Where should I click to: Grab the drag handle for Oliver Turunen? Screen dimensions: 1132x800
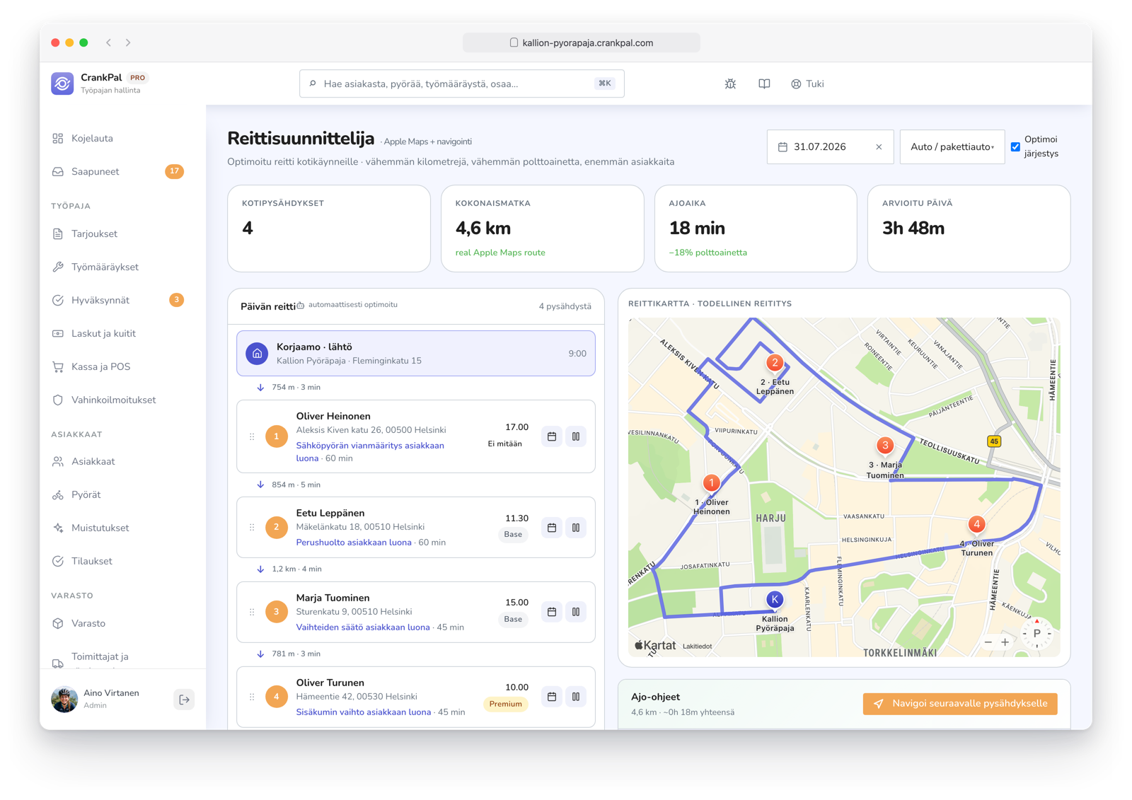[x=252, y=697]
